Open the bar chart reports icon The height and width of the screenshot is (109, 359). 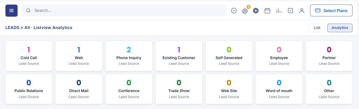click(279, 11)
